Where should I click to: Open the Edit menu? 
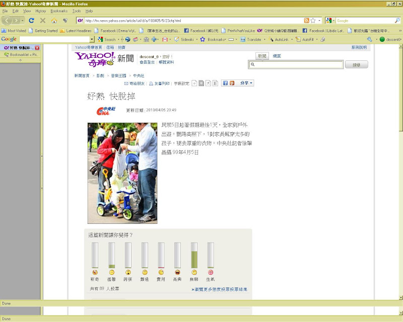[16, 11]
